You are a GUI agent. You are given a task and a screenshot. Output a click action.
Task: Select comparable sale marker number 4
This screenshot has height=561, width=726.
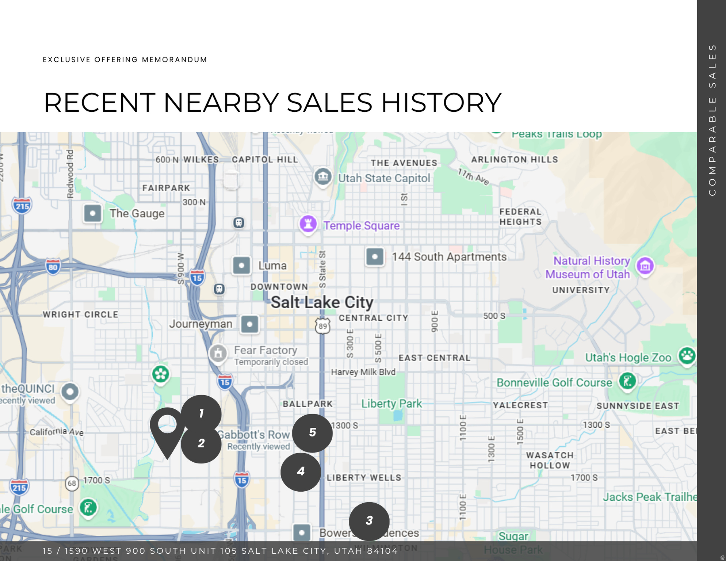tap(301, 472)
